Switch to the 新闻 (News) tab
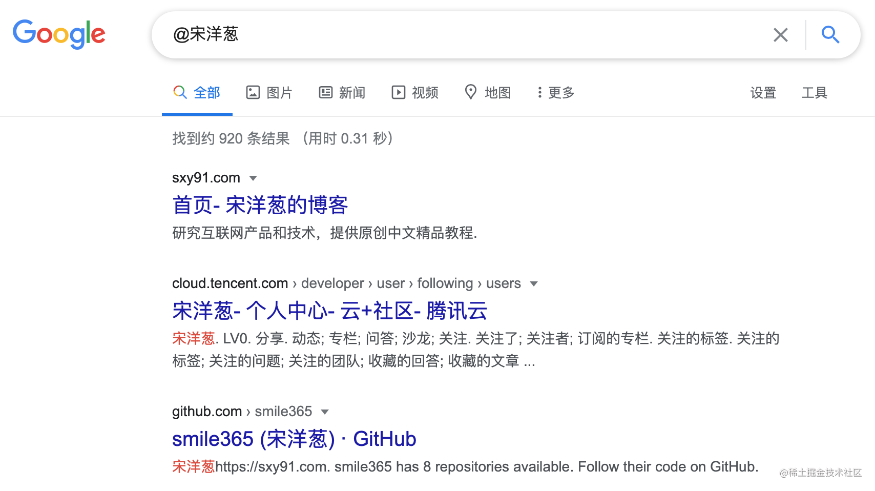The image size is (875, 491). [342, 93]
